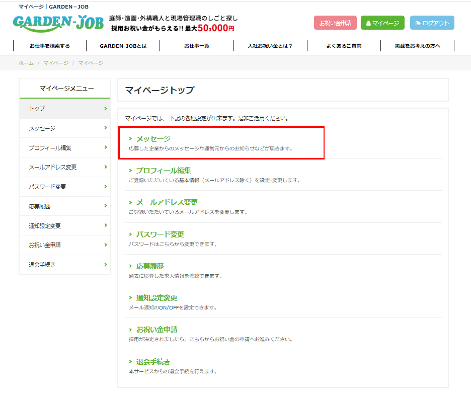Click the arrow bullet before the メッセージ heading
471x399 pixels.
point(130,139)
